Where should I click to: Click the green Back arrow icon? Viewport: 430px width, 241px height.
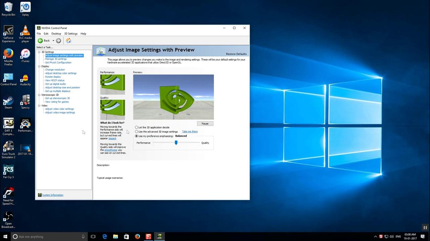[40, 41]
